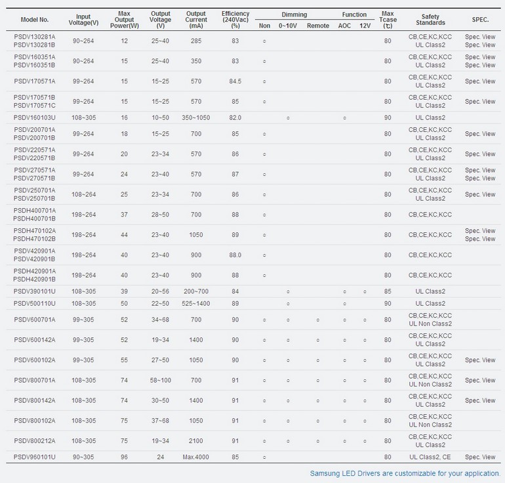
Task: Open Spec. View for PSDV130281B
Action: [x=480, y=45]
